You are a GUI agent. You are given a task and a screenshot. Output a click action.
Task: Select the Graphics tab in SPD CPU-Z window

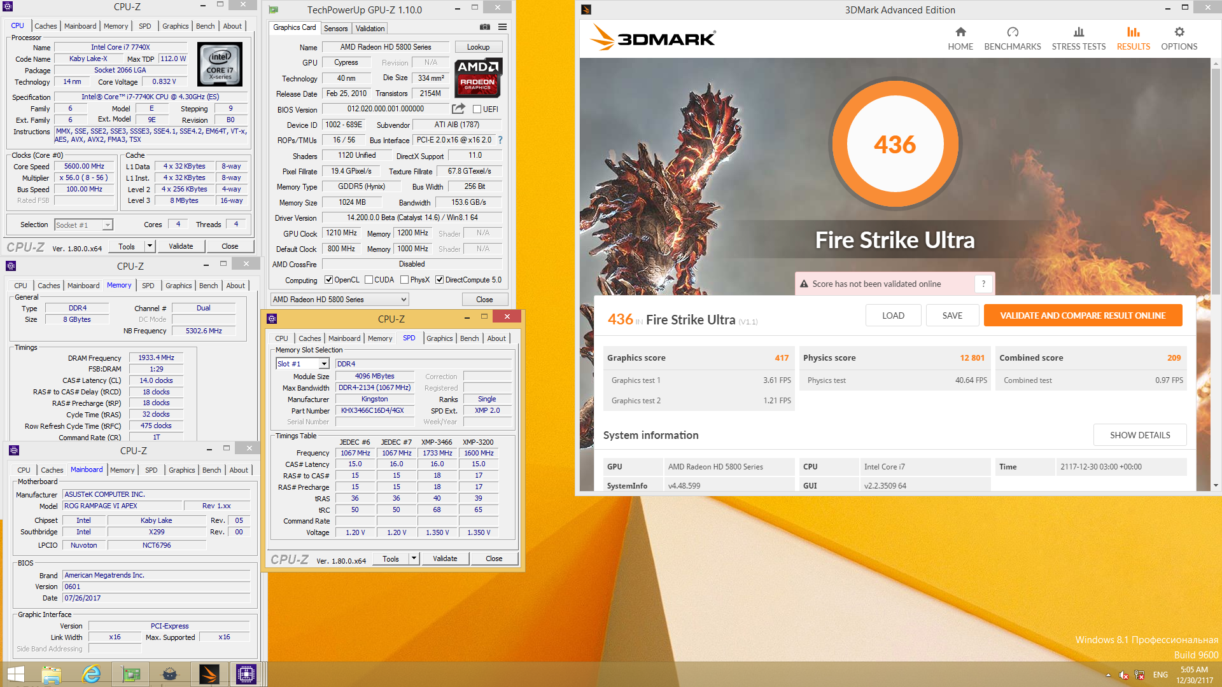[439, 338]
